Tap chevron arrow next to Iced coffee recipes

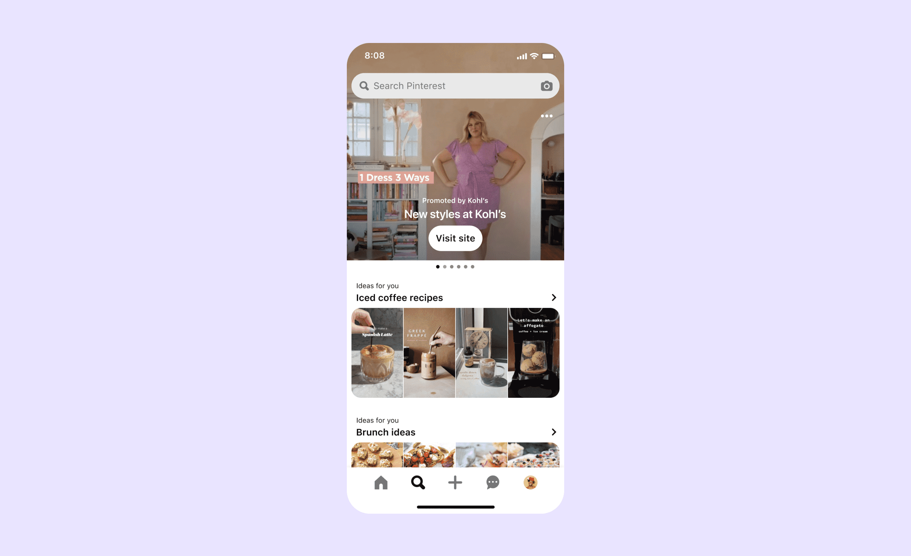(x=554, y=298)
